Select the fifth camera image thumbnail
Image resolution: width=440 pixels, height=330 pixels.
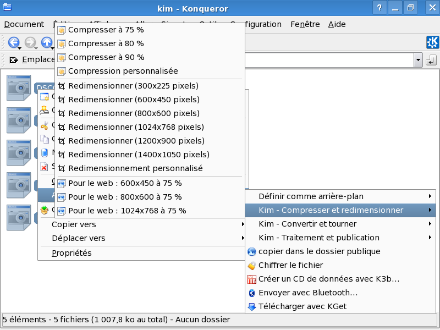pos(19,217)
